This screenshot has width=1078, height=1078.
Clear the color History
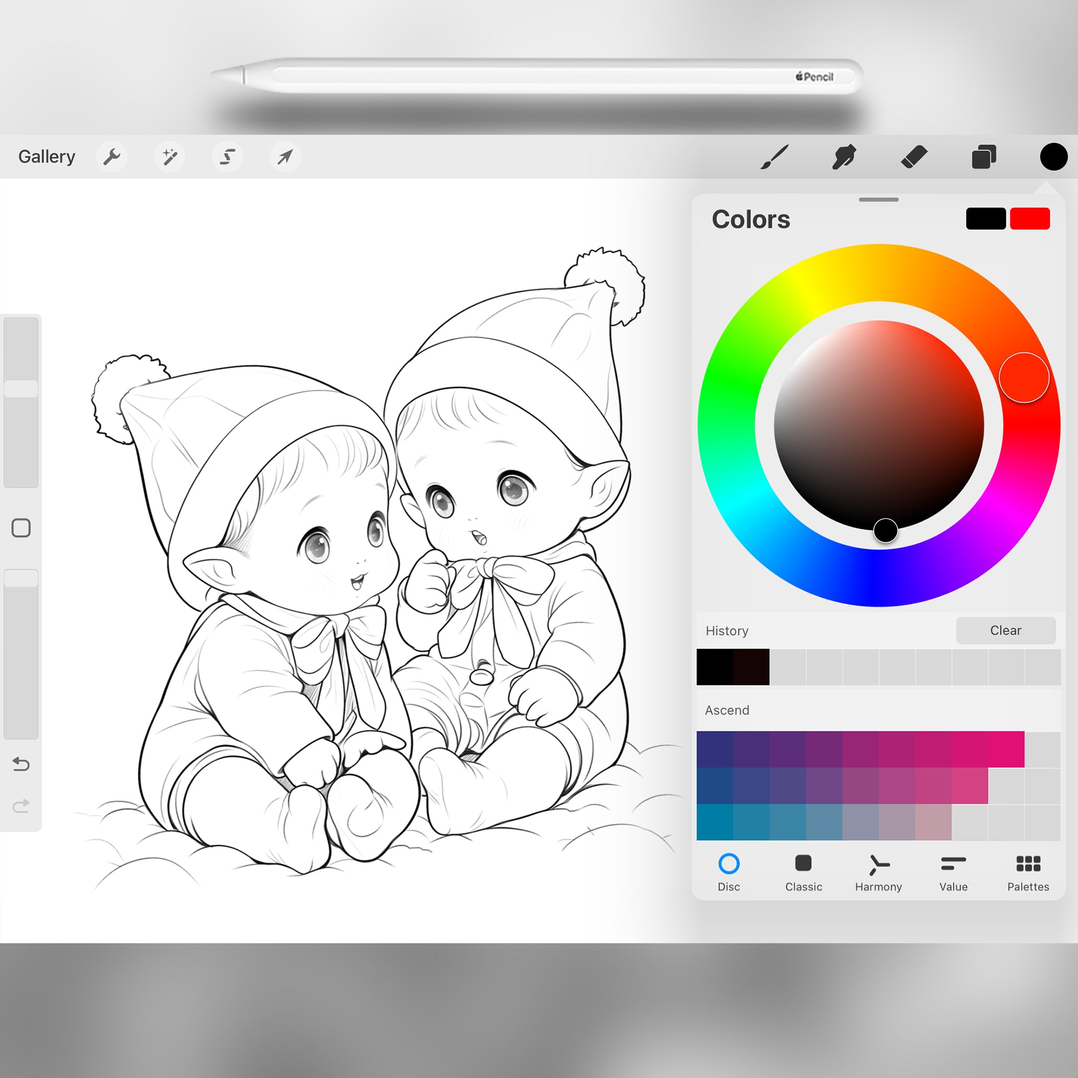pos(1005,631)
